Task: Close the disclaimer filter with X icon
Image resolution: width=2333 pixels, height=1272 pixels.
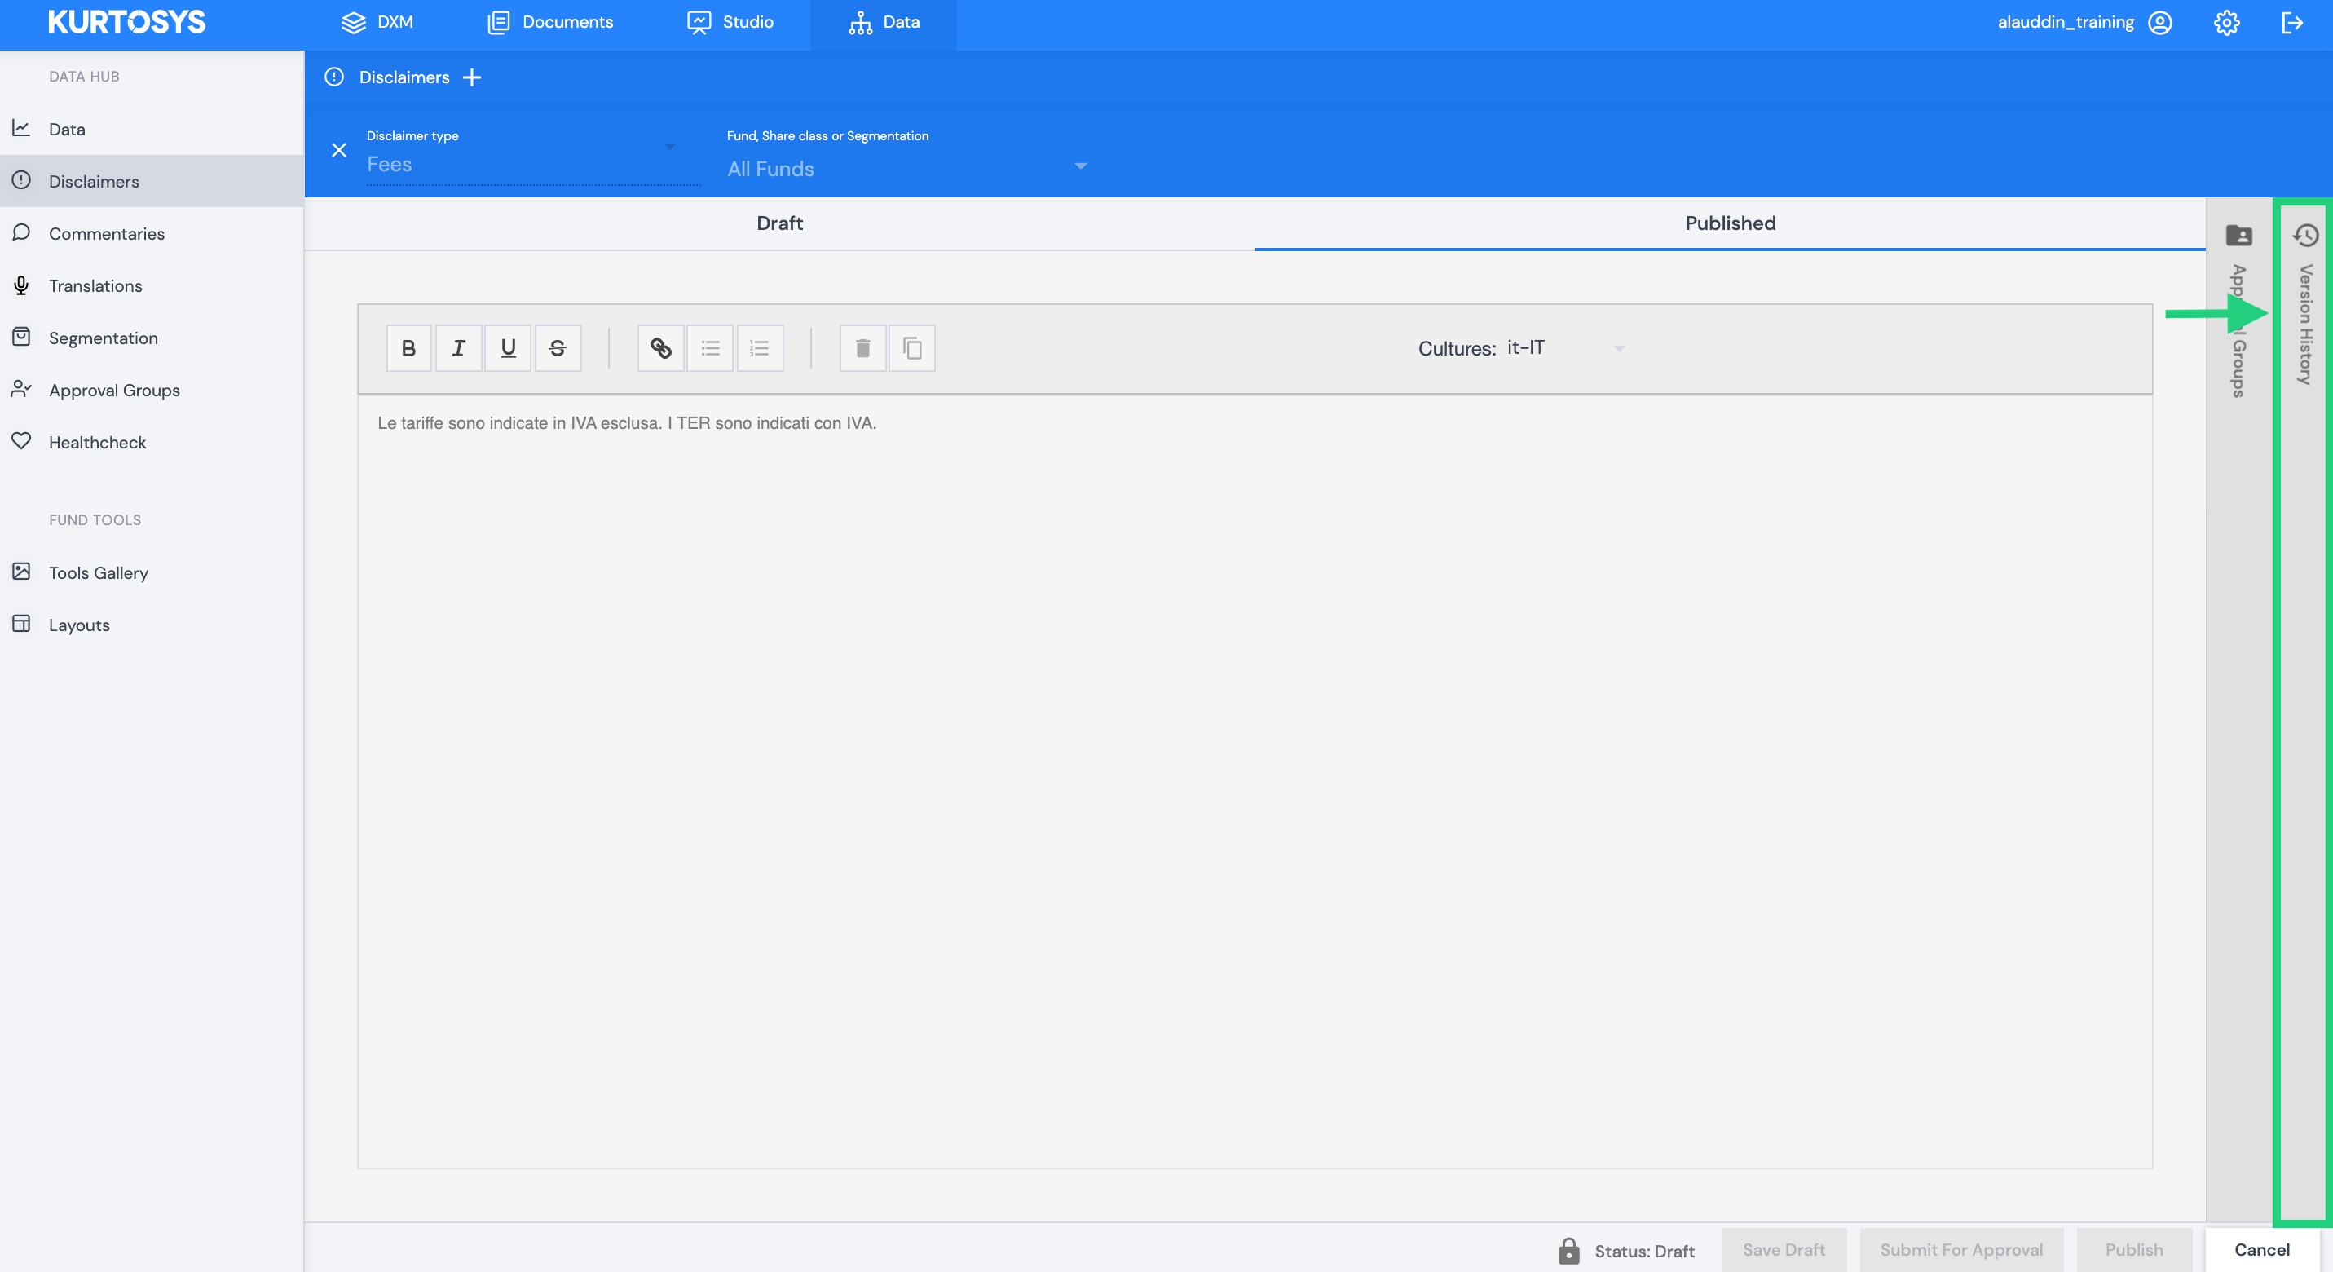Action: click(x=339, y=150)
